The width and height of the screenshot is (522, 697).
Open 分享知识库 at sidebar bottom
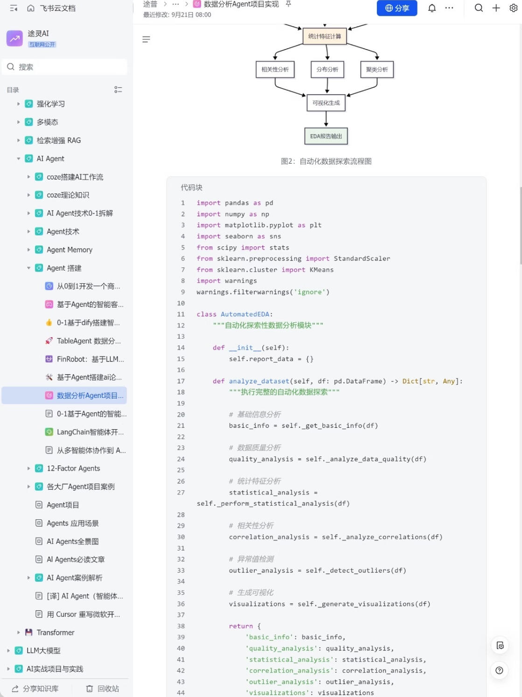(x=35, y=689)
